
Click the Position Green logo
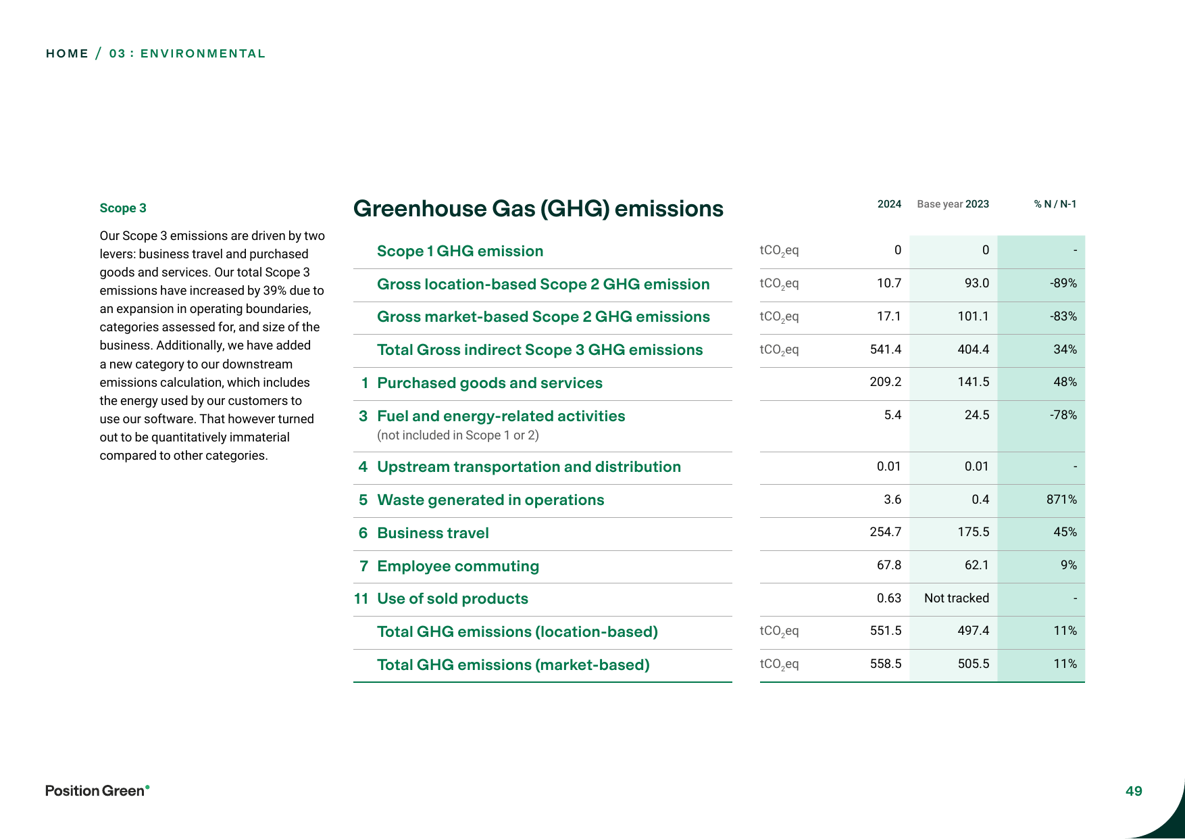coord(97,790)
